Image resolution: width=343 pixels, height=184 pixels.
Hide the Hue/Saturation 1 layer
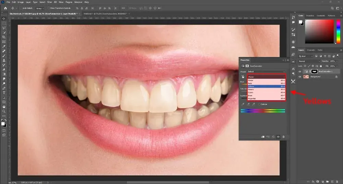tap(300, 72)
